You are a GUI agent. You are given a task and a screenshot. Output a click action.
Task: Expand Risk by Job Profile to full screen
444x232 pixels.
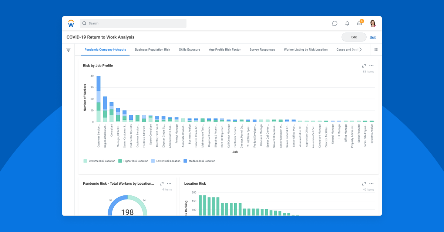pyautogui.click(x=364, y=65)
